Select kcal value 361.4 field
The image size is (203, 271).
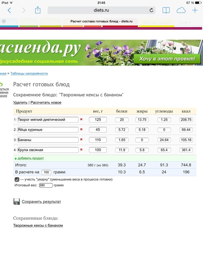coord(186,150)
